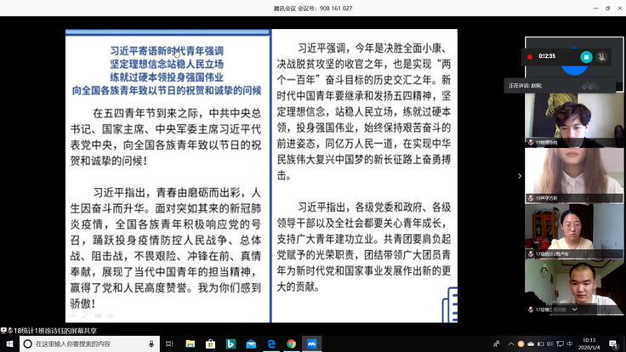Open Google Chrome from taskbar
This screenshot has height=352, width=626.
[x=292, y=344]
